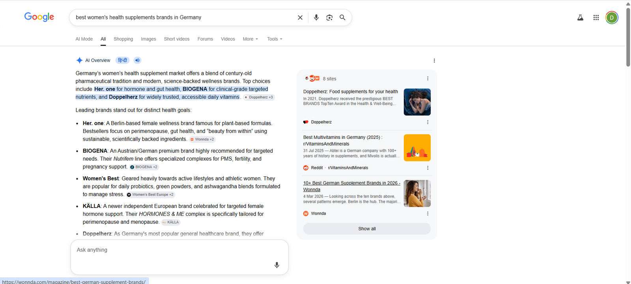631x284 pixels.
Task: Open the Images tab
Action: (x=148, y=39)
